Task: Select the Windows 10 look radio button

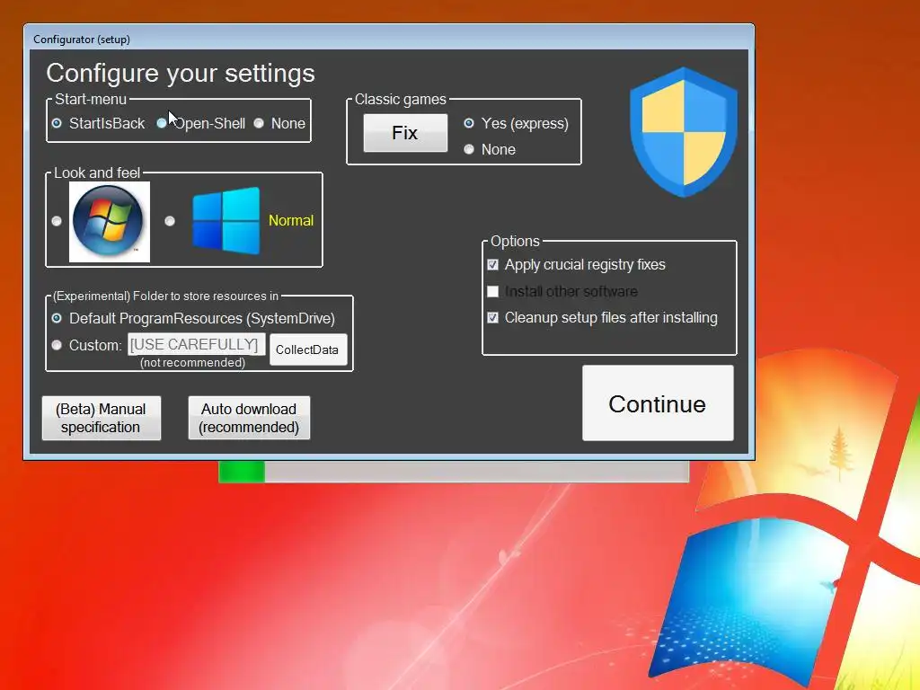Action: point(170,221)
